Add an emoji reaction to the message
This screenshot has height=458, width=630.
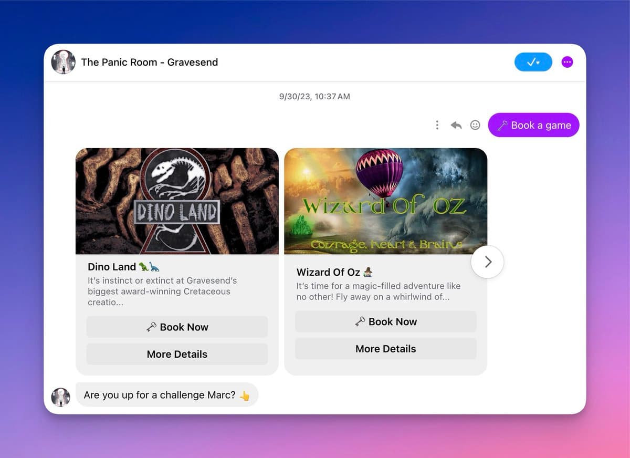(475, 125)
